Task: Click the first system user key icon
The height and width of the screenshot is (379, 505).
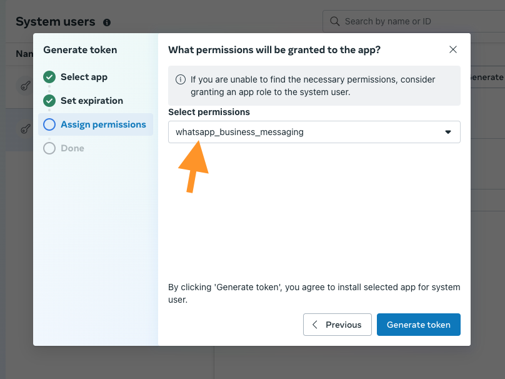Action: coord(26,87)
